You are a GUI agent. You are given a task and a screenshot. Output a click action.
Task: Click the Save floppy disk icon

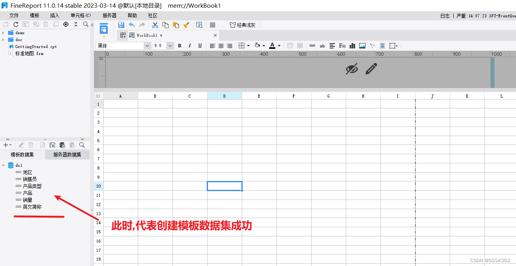coord(121,25)
